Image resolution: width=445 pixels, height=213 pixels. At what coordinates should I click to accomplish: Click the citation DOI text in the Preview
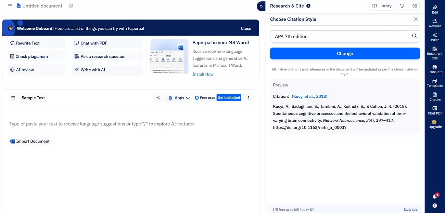310,128
